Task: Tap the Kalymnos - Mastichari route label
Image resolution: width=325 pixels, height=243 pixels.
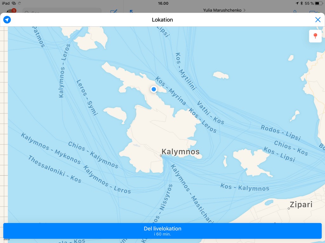Action: click(192, 194)
